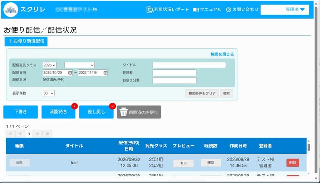The width and height of the screenshot is (320, 183).
Task: Focus the お便り分類 search input
Action: pos(174,80)
